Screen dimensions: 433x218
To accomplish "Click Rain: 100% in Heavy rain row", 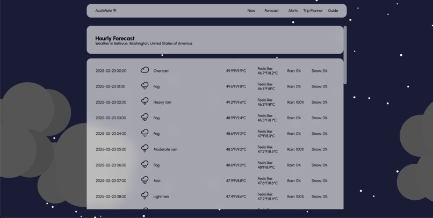I will coord(295,103).
